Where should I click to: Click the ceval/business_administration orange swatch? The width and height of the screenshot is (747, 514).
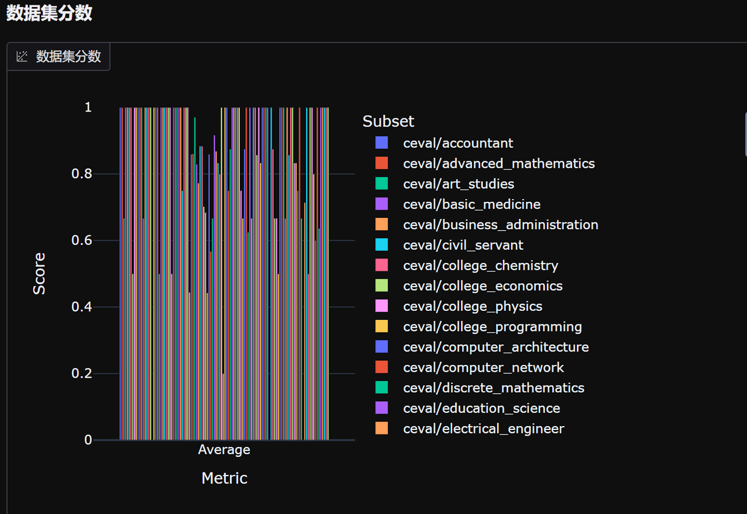[x=381, y=225]
